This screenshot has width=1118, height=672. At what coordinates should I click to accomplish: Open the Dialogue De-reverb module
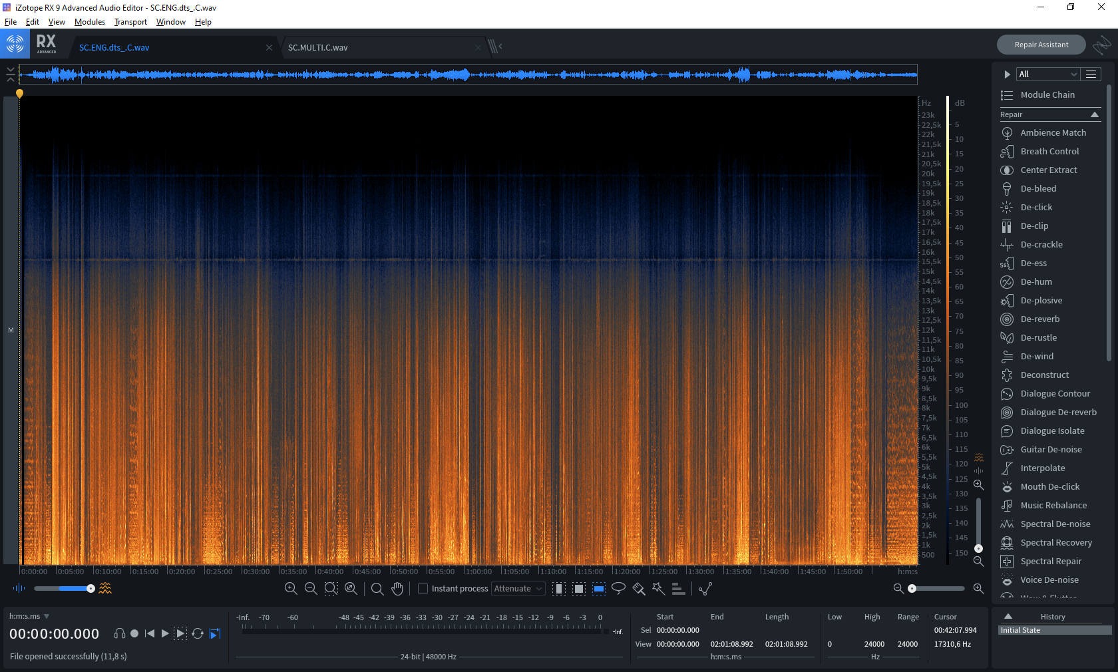coord(1050,413)
